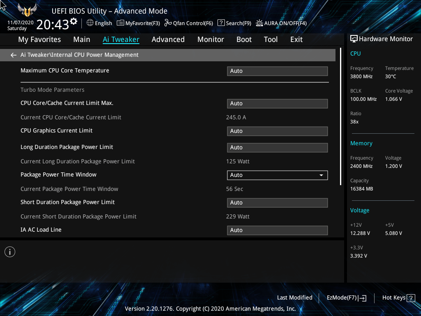Select the Package Power Time Window label
421x316 pixels.
pos(58,174)
